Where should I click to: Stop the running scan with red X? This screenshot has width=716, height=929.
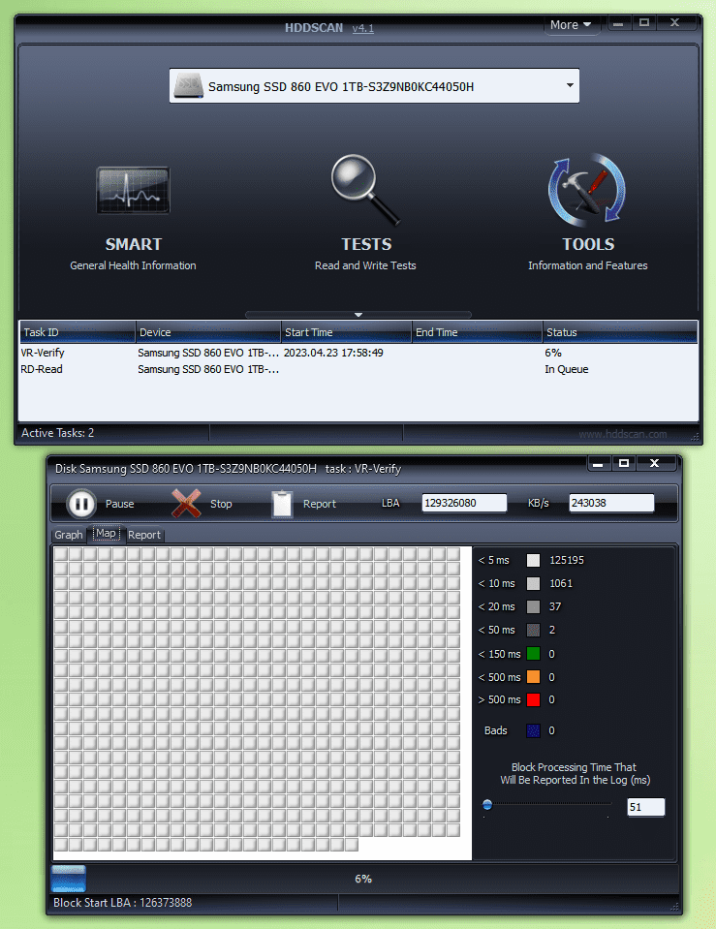186,504
